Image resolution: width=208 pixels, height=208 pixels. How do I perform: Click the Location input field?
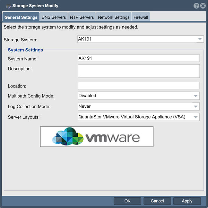pyautogui.click(x=139, y=85)
